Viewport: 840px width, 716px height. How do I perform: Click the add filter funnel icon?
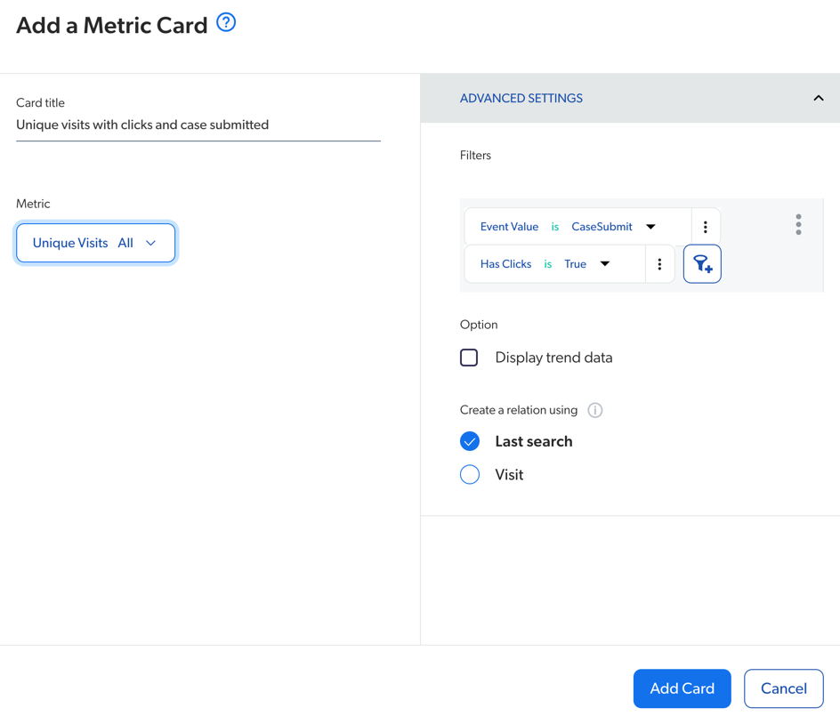(x=702, y=263)
